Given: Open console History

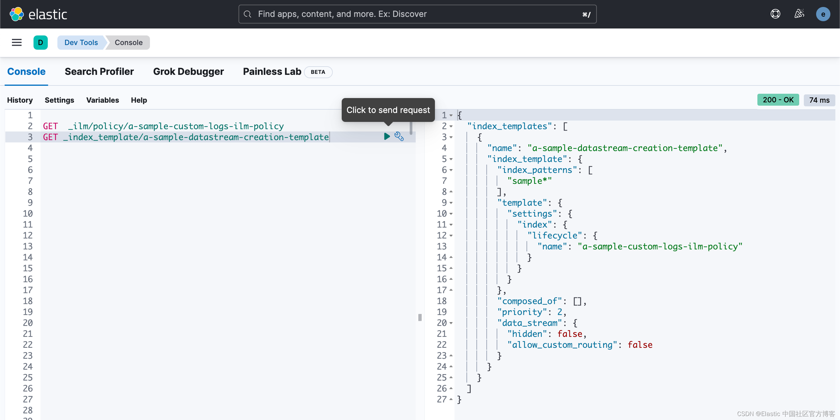Looking at the screenshot, I should pyautogui.click(x=20, y=100).
